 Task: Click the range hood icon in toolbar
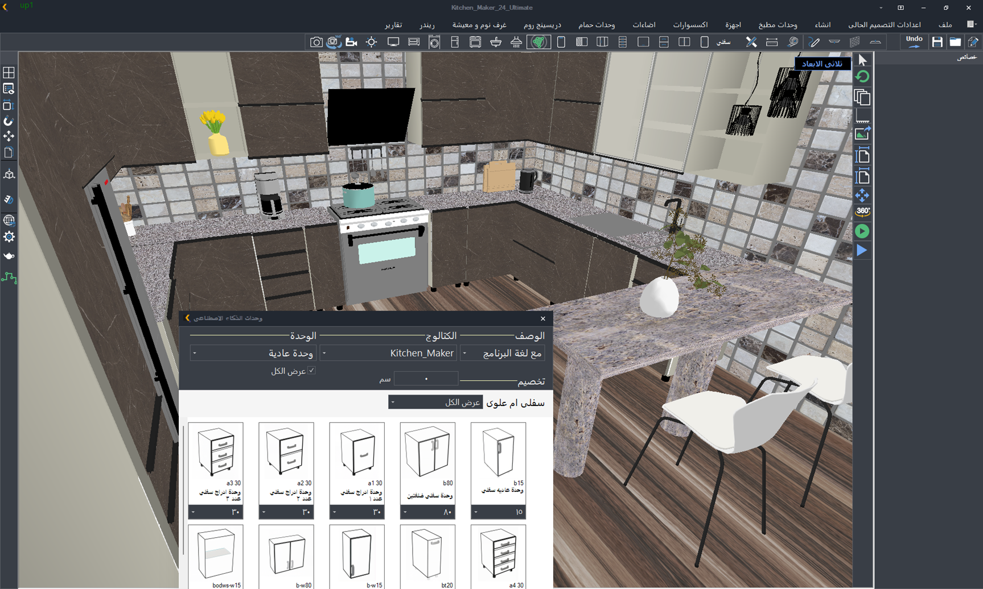coord(516,42)
